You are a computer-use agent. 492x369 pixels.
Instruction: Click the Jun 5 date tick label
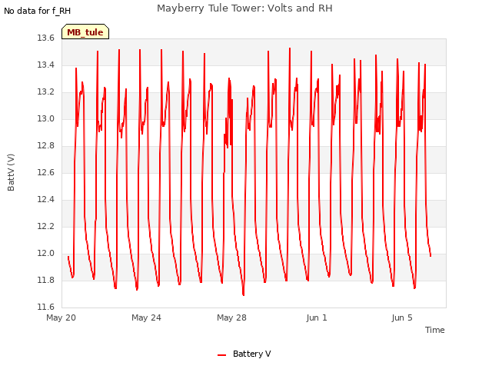tap(402, 317)
